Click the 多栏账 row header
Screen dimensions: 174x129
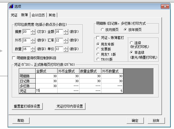tap(27, 86)
